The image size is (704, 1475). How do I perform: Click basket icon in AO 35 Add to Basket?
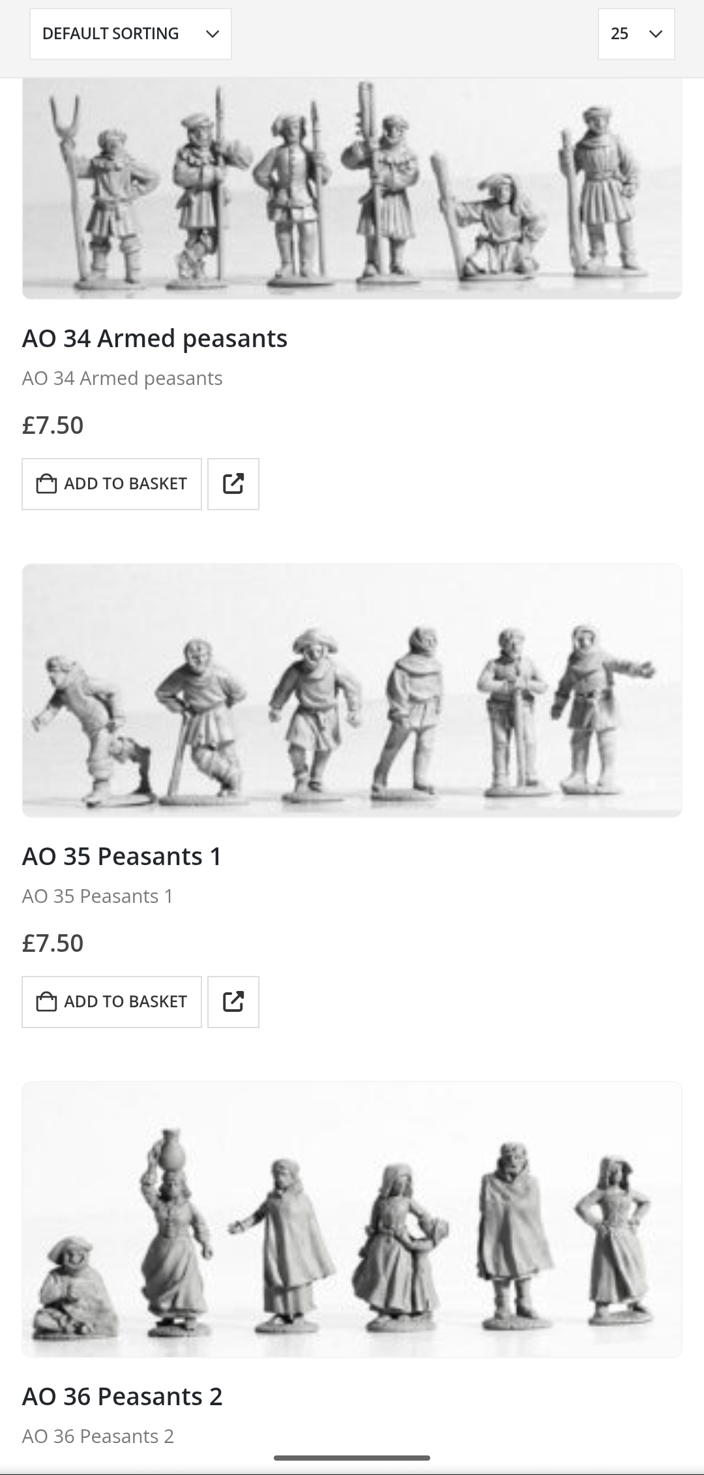point(46,1002)
